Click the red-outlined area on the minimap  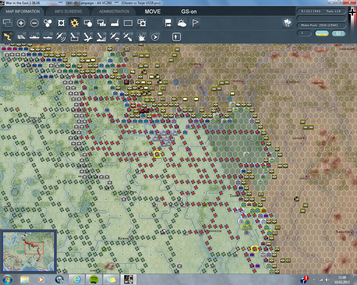34,248
